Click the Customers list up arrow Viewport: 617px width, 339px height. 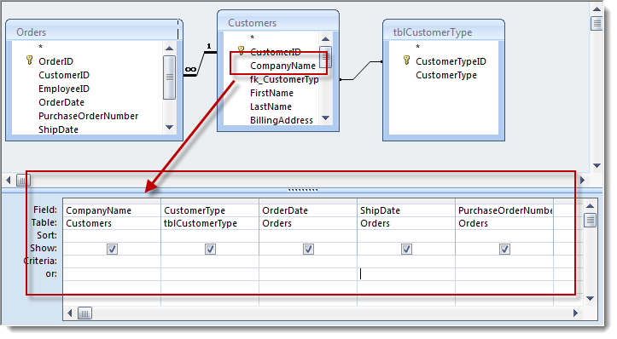pos(325,39)
